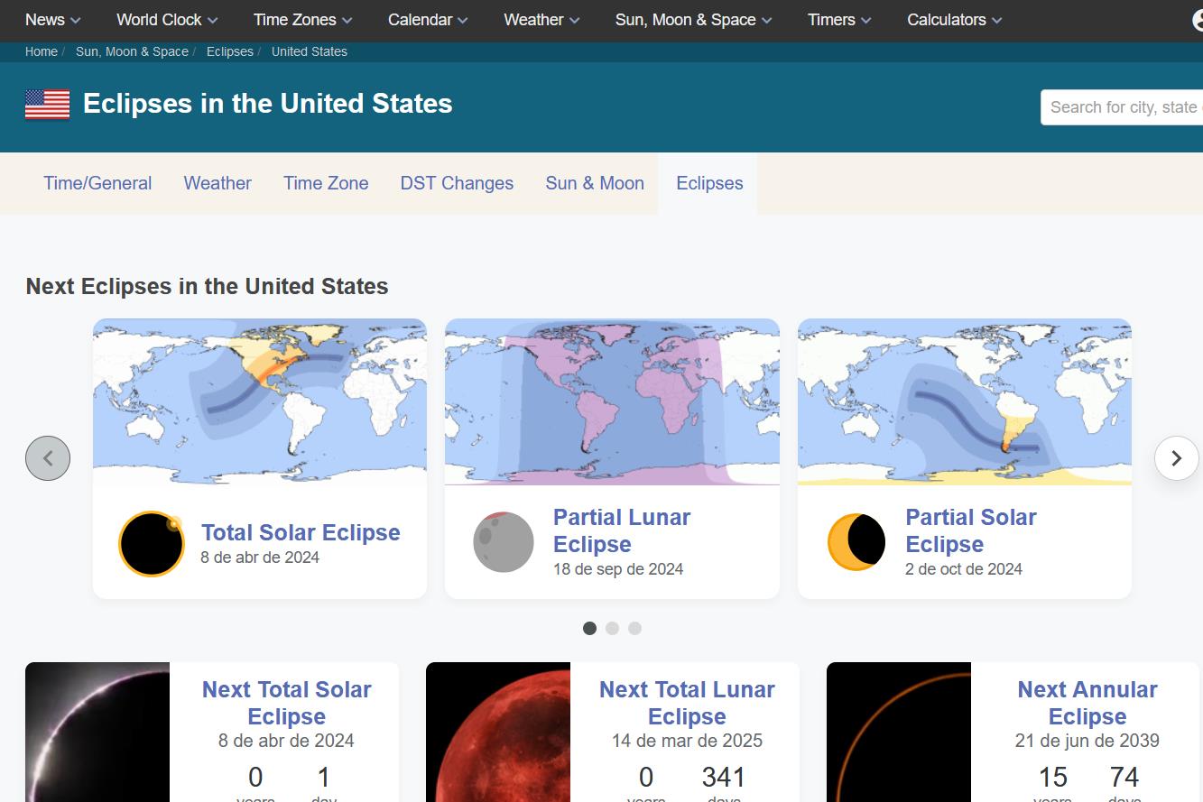Click the date 2 de oct de 2024
Image resolution: width=1203 pixels, height=802 pixels.
pos(964,569)
